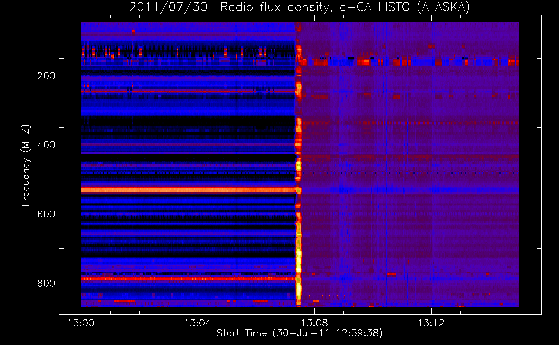Click the 13:08 time tick label
559x345 pixels.
[314, 323]
